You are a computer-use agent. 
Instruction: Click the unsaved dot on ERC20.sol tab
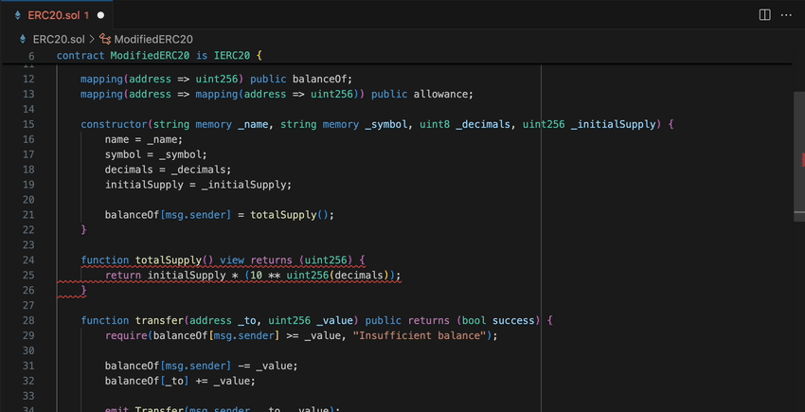100,16
